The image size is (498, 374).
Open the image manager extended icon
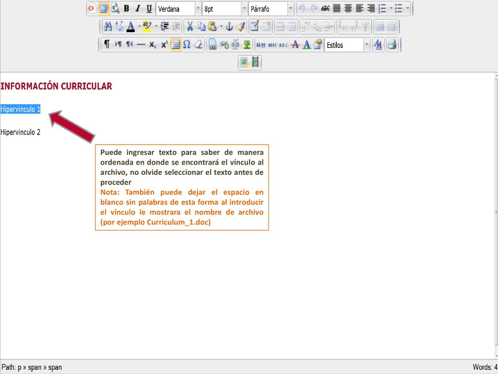click(244, 62)
